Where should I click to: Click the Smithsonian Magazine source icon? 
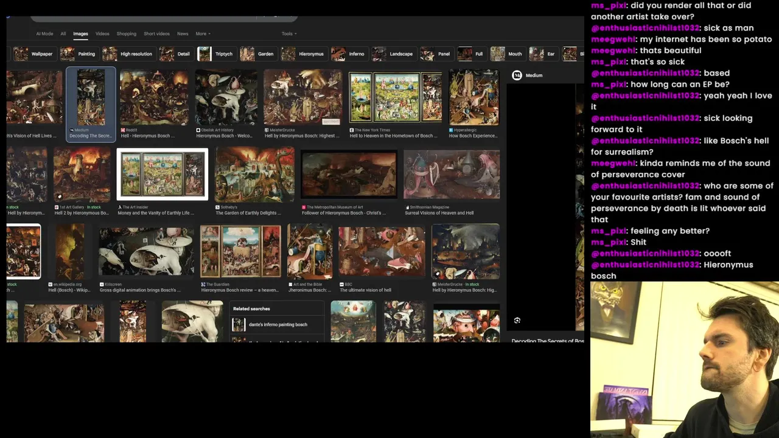click(x=407, y=207)
